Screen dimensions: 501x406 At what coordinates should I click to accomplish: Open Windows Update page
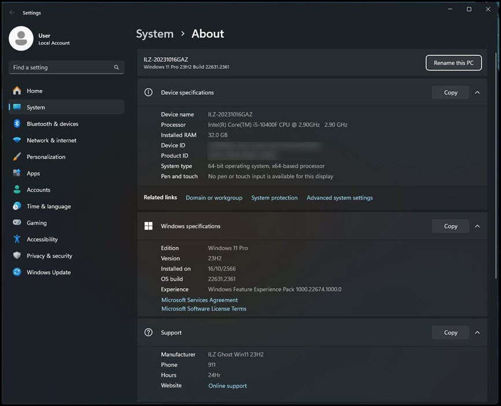[67, 272]
